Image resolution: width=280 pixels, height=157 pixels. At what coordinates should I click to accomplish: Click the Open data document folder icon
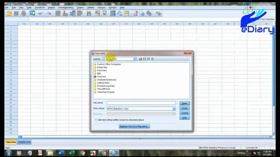click(9, 14)
